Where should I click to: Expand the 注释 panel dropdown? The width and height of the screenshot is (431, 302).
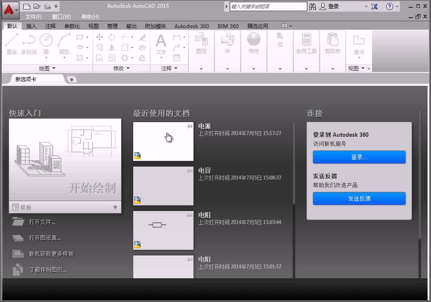point(169,68)
